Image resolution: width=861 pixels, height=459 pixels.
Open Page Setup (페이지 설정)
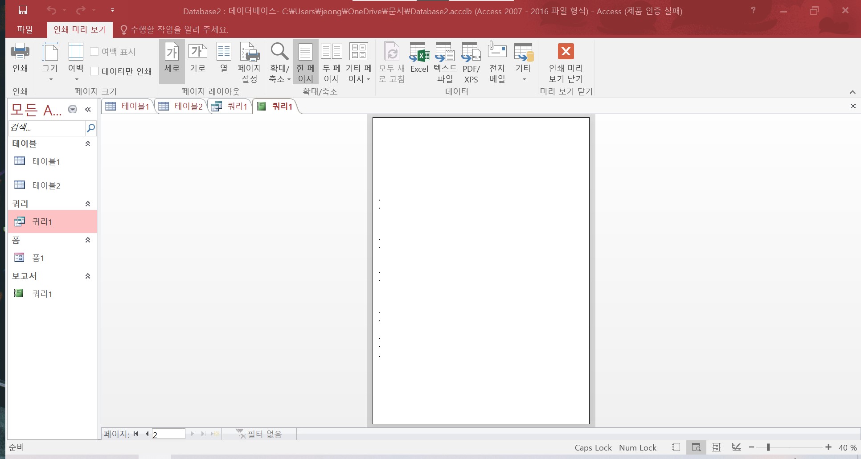pyautogui.click(x=249, y=62)
